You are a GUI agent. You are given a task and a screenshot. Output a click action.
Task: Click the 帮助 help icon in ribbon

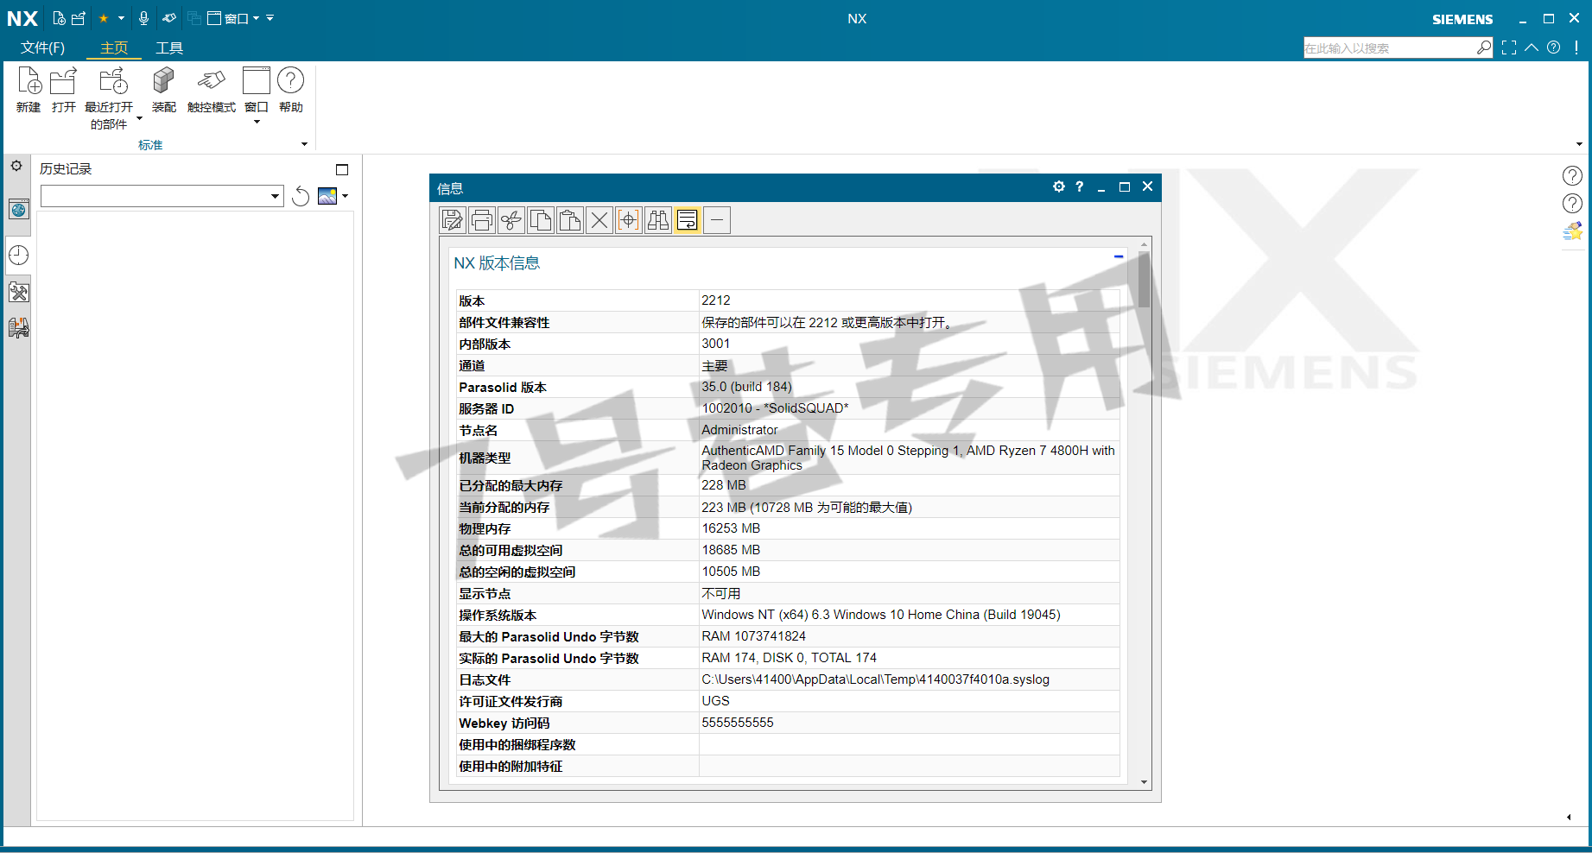[291, 80]
